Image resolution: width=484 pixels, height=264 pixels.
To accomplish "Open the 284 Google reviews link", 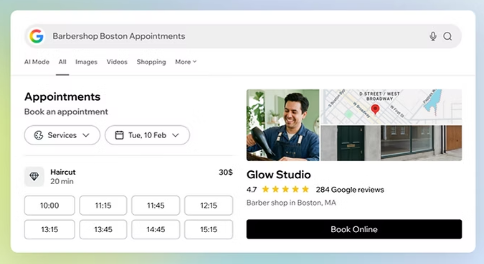I will 350,190.
